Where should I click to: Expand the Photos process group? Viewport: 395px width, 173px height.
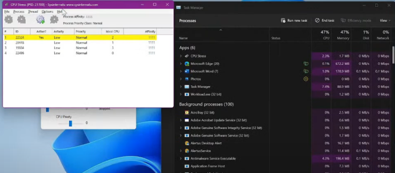[x=181, y=79]
